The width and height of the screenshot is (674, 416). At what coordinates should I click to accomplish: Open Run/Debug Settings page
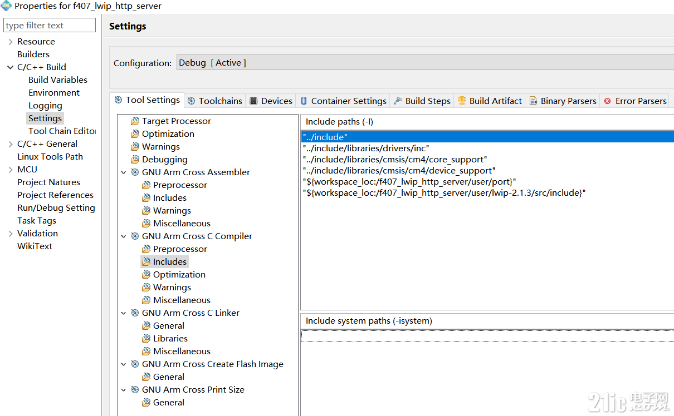tap(56, 208)
